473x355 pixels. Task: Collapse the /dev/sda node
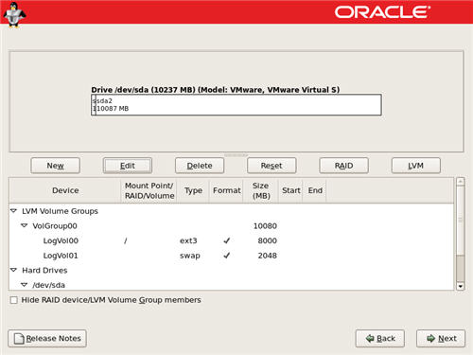click(25, 285)
